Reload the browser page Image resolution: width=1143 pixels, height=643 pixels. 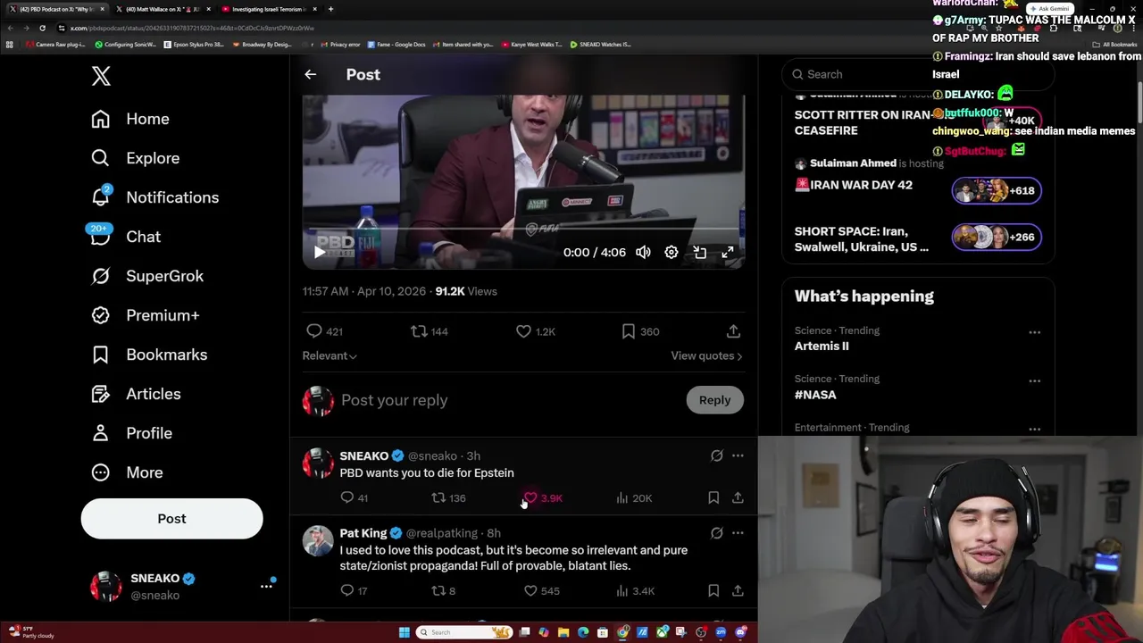[42, 28]
